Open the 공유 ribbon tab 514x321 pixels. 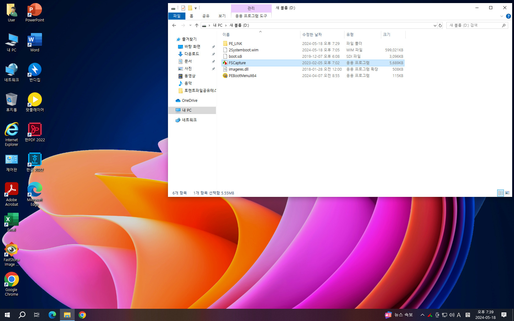206,16
